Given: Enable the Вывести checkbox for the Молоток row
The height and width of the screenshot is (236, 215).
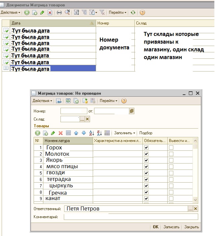Looking at the screenshot, I should pos(171,154).
